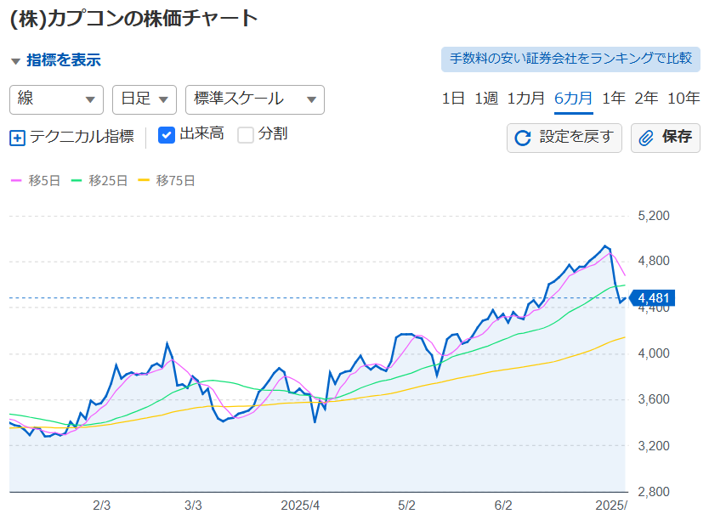The image size is (709, 531).
Task: Click the paperclip icon on 保存
Action: [646, 138]
